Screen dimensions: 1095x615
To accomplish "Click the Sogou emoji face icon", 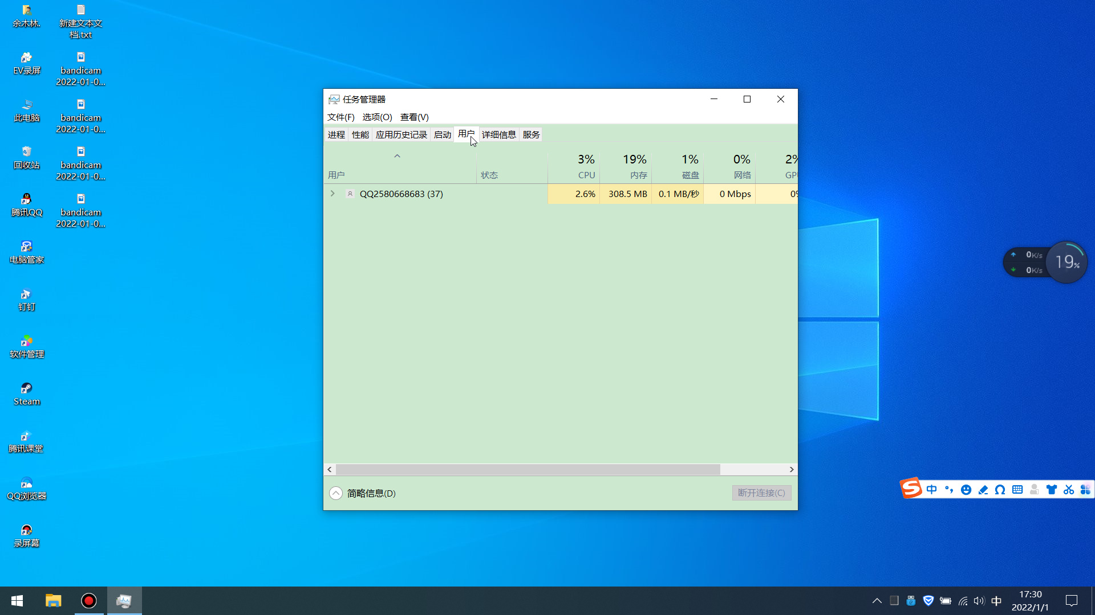I will pyautogui.click(x=966, y=490).
